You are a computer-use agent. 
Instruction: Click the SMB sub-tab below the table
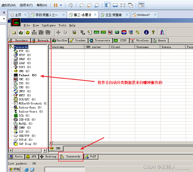(x=56, y=148)
